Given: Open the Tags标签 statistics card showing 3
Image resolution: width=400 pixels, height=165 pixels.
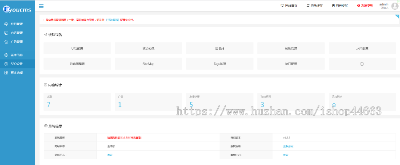Looking at the screenshot, I should click(x=291, y=102).
